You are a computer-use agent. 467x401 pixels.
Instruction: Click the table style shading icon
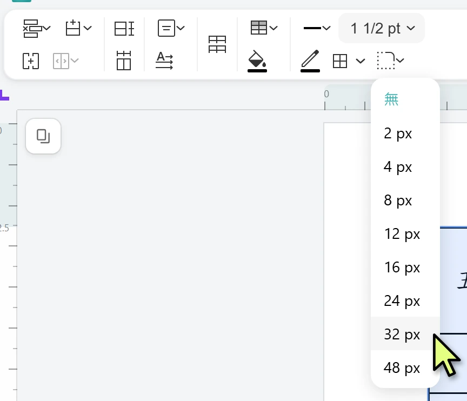(x=258, y=28)
